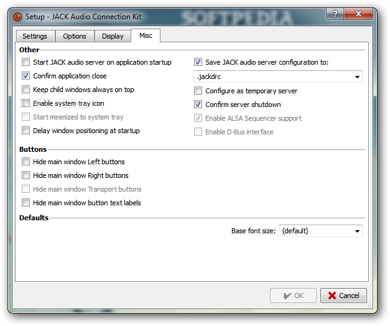The height and width of the screenshot is (326, 390).
Task: Toggle Enable ALSA Sequencer support checkbox
Action: [198, 118]
